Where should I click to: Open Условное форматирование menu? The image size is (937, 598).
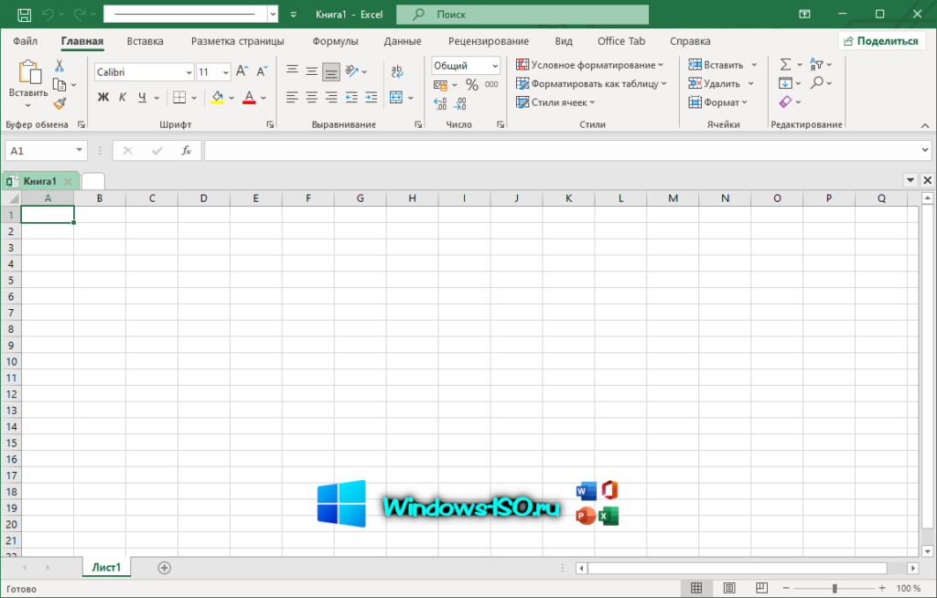590,65
